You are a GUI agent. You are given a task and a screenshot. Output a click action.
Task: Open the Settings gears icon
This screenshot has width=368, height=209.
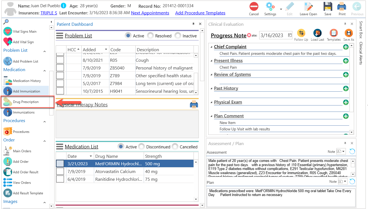(x=270, y=6)
